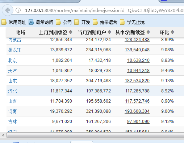Open the 天津 region link

(13, 71)
